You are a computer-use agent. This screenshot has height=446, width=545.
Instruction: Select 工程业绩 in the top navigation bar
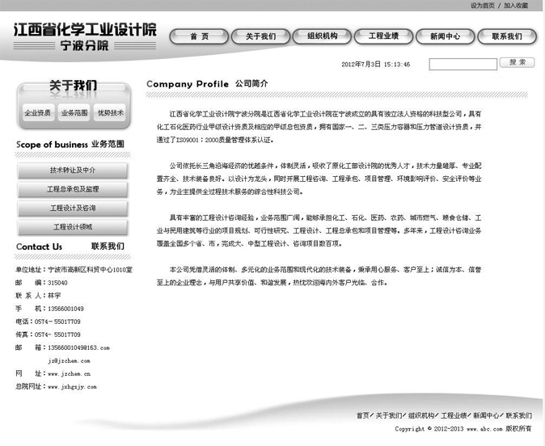click(383, 36)
